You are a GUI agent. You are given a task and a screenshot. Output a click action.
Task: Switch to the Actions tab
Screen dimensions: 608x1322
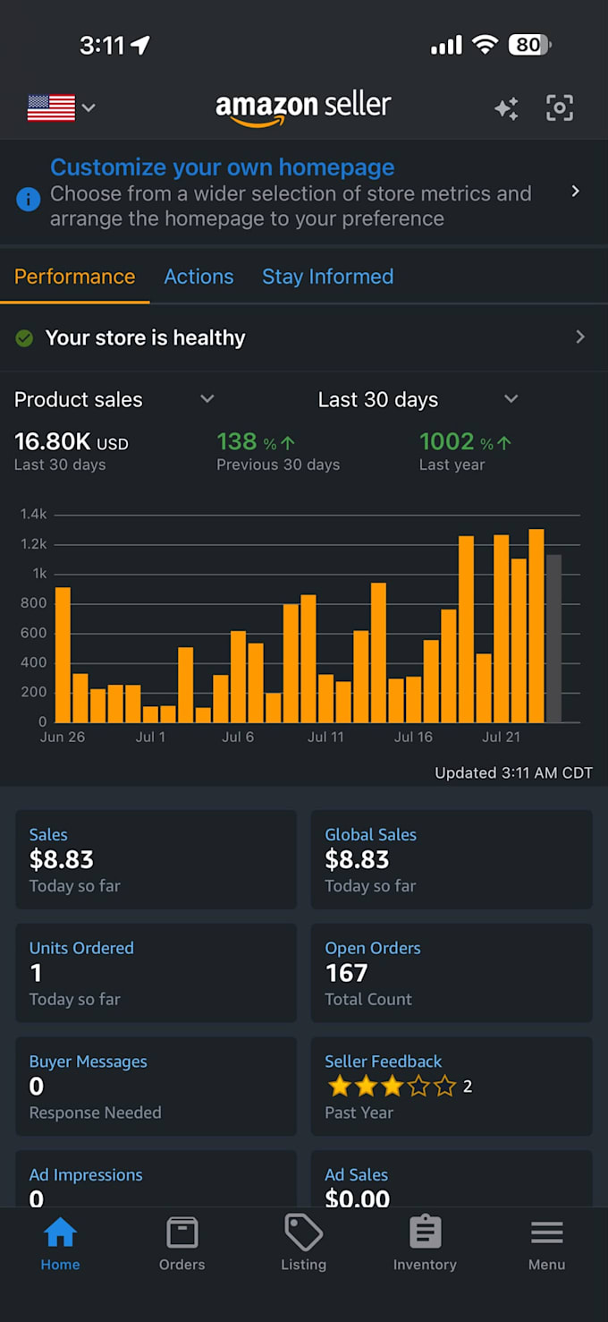(x=198, y=277)
